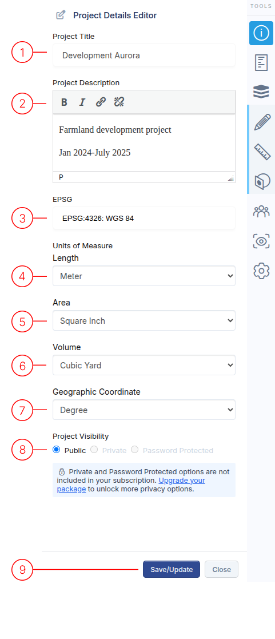Toggle bold in description editor
The image size is (275, 639).
point(64,102)
